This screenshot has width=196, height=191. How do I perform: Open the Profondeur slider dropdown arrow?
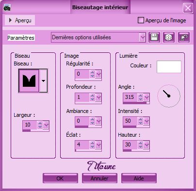click(x=98, y=97)
